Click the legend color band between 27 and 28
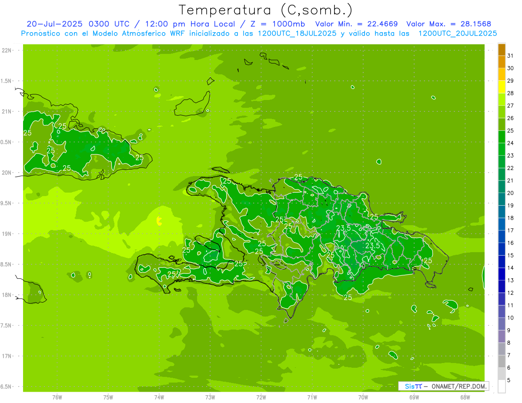Image resolution: width=522 pixels, height=403 pixels. point(502,100)
